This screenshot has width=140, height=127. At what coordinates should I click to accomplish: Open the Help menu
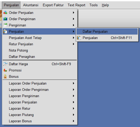[105, 5]
